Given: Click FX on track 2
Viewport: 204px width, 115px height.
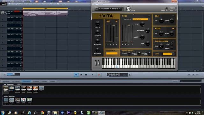Looking at the screenshot, I should coord(21,17).
